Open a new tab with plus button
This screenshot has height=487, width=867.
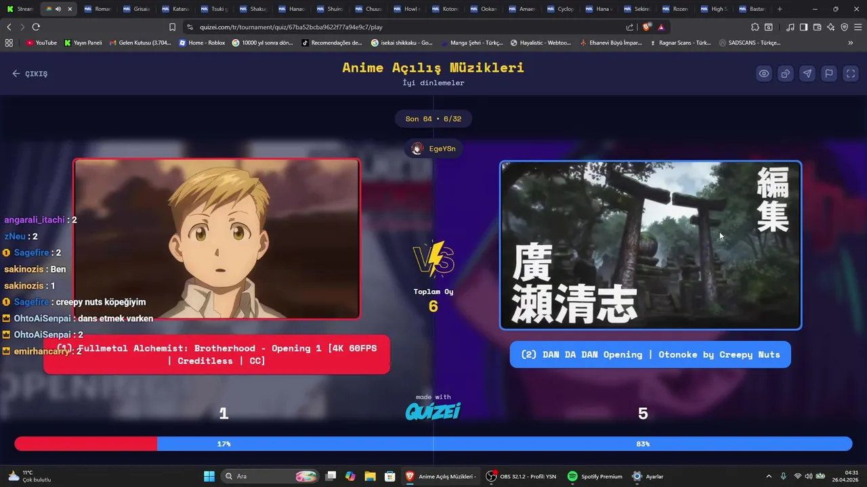click(x=780, y=9)
